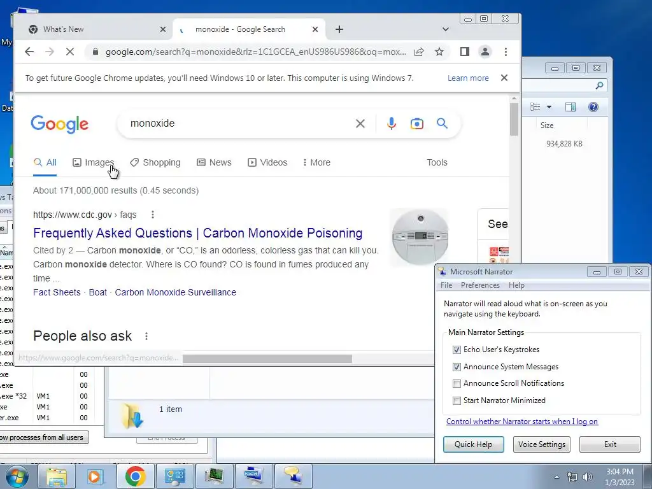Close the monoxide Google Search tab
Viewport: 652px width, 489px height.
click(315, 29)
